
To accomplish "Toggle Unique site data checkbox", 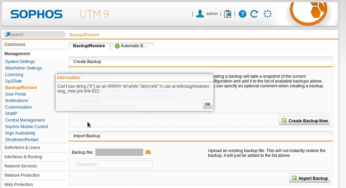I will pos(76,97).
